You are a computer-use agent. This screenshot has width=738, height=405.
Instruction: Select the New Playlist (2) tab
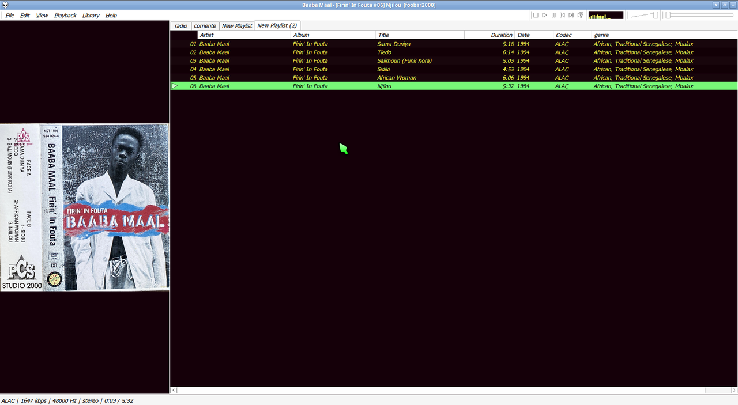click(277, 25)
